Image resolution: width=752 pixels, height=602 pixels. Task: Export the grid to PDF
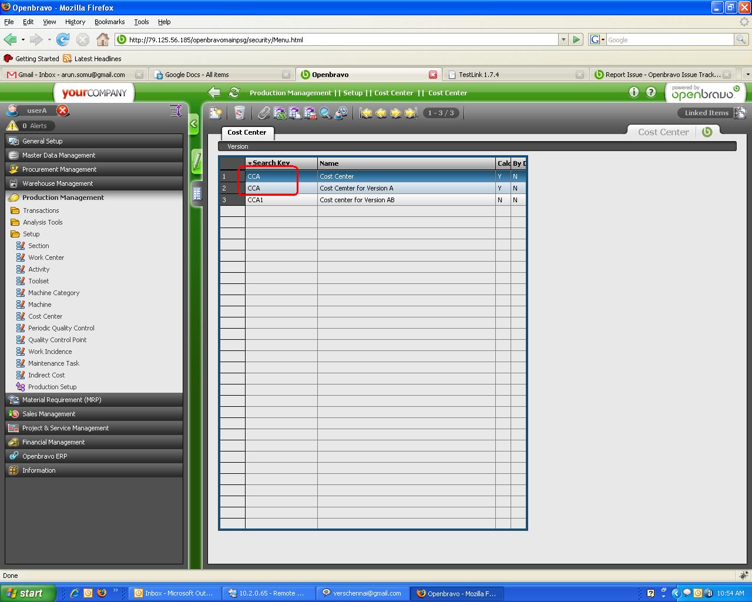pos(310,113)
